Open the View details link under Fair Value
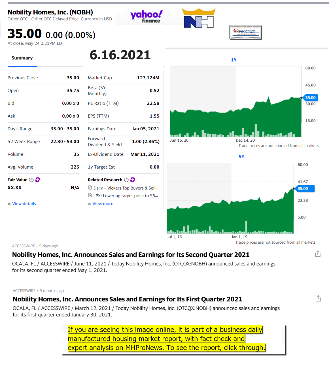Image resolution: width=329 pixels, height=368 pixels. (24, 204)
